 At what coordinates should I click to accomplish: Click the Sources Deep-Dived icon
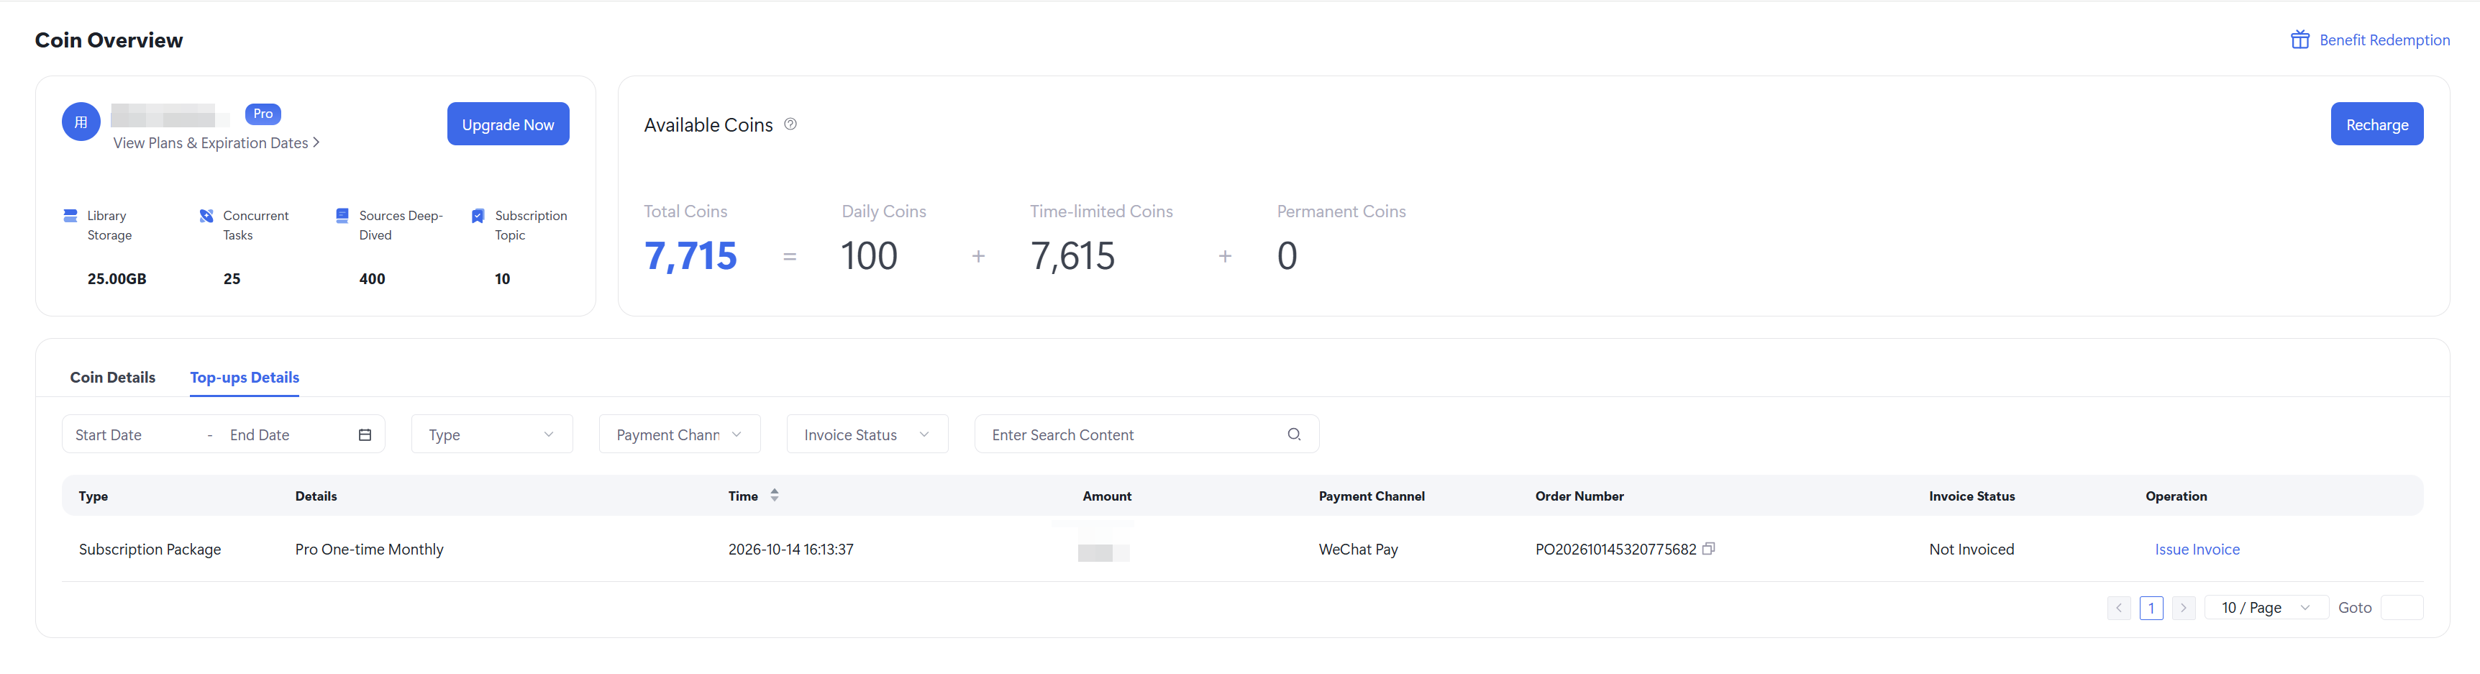pos(342,216)
